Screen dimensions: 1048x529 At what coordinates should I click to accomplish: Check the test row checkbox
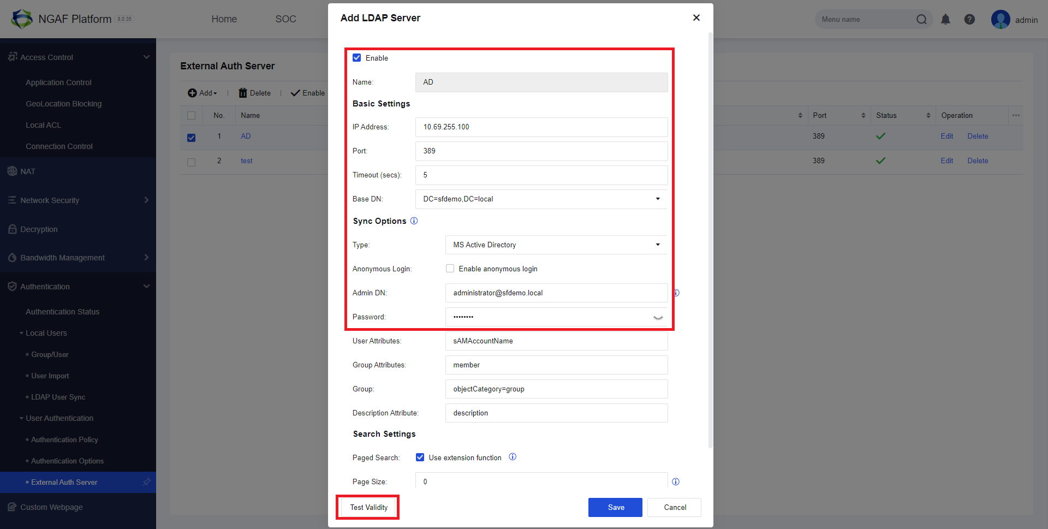tap(191, 162)
